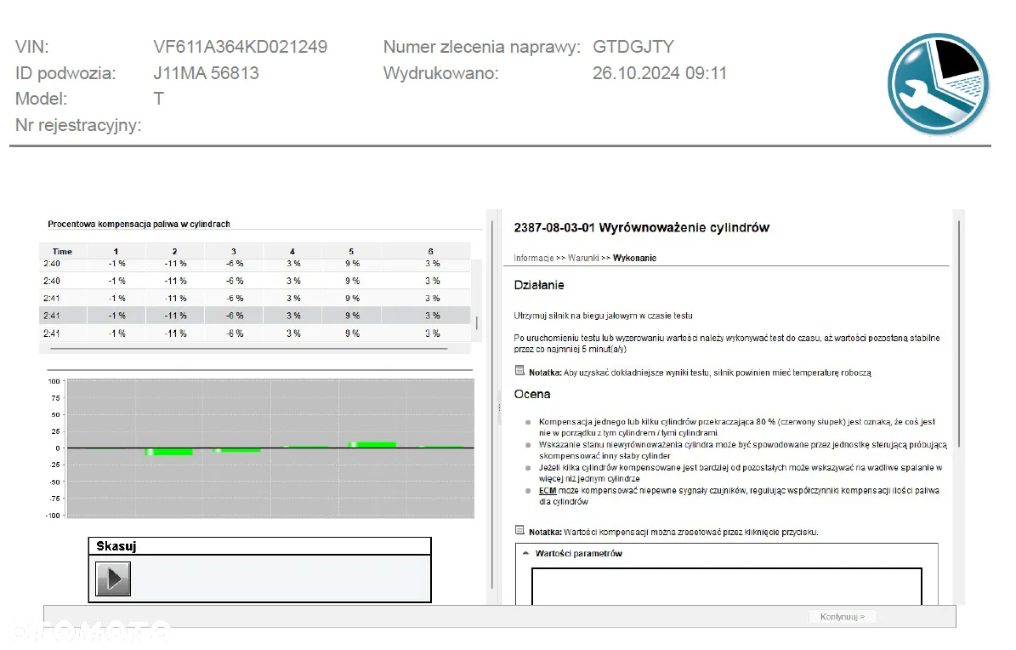Click the note icon beside the compensation reset note
This screenshot has height=650, width=1016.
[x=519, y=530]
